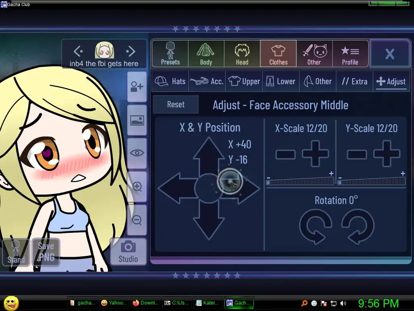The image size is (414, 311).
Task: Switch to Kater... taskbar item
Action: click(208, 303)
